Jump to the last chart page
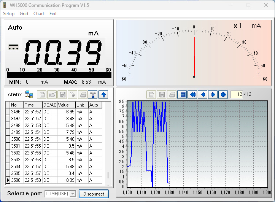The image size is (275, 202). point(223,94)
